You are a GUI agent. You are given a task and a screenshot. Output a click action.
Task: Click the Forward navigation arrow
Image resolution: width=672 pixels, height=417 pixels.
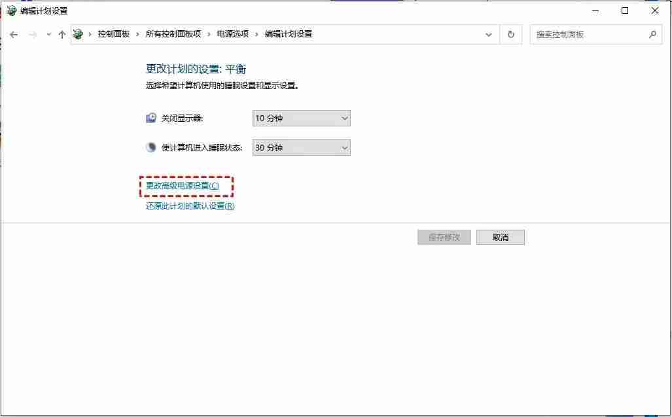31,34
